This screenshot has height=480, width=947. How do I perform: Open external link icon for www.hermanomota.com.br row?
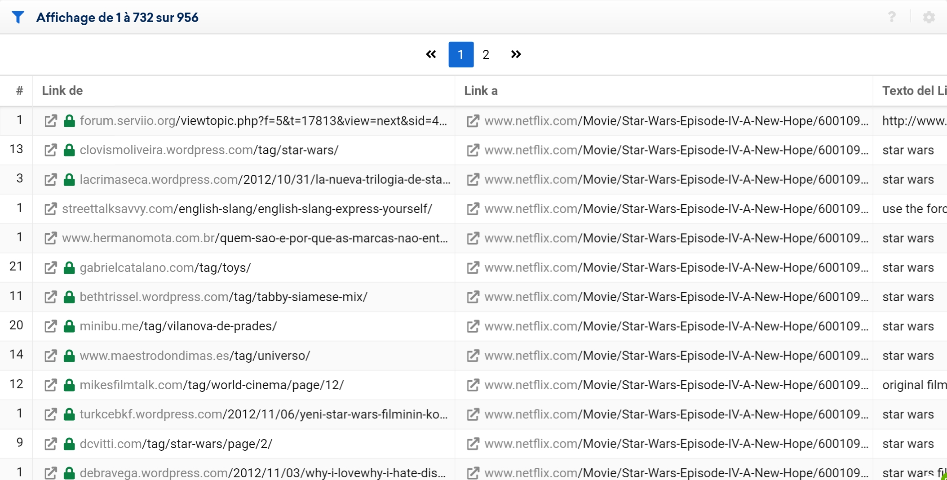coord(51,238)
